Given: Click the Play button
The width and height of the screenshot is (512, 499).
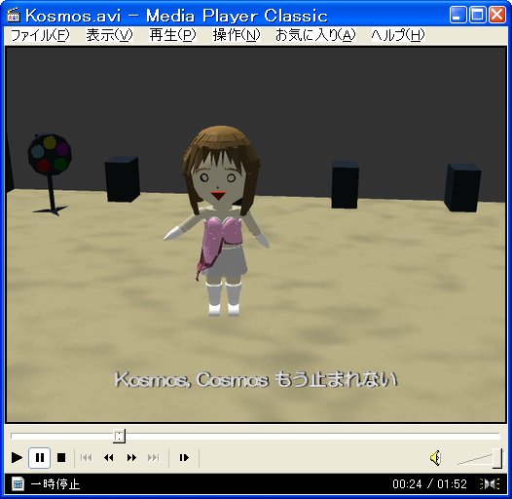Looking at the screenshot, I should [x=17, y=457].
